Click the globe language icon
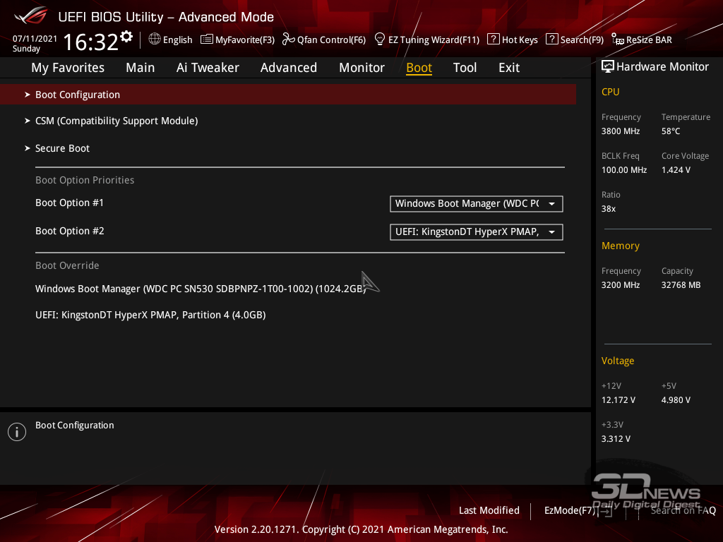The height and width of the screenshot is (542, 723). pos(155,40)
